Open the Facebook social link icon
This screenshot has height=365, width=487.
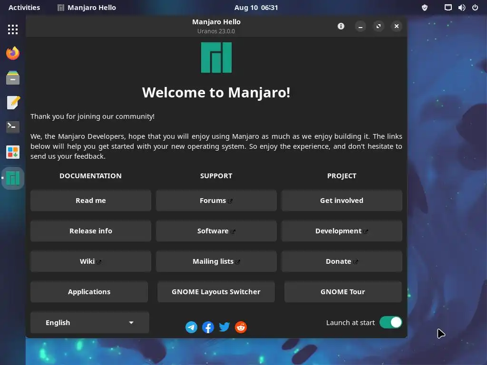pyautogui.click(x=208, y=327)
